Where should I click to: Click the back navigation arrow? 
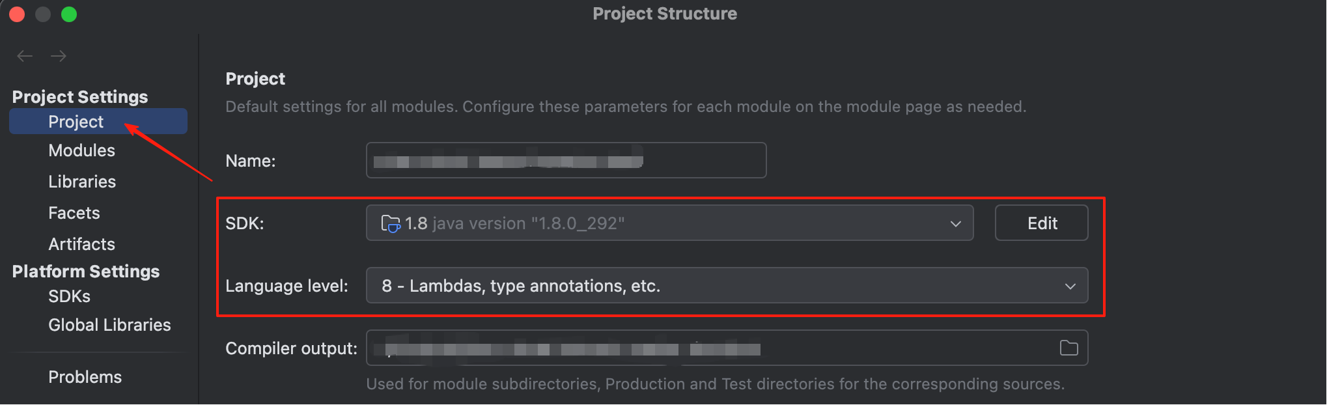tap(25, 56)
